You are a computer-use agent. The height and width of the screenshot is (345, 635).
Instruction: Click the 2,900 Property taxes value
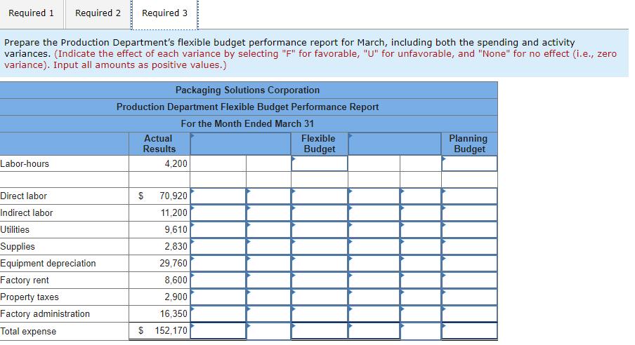tap(176, 297)
